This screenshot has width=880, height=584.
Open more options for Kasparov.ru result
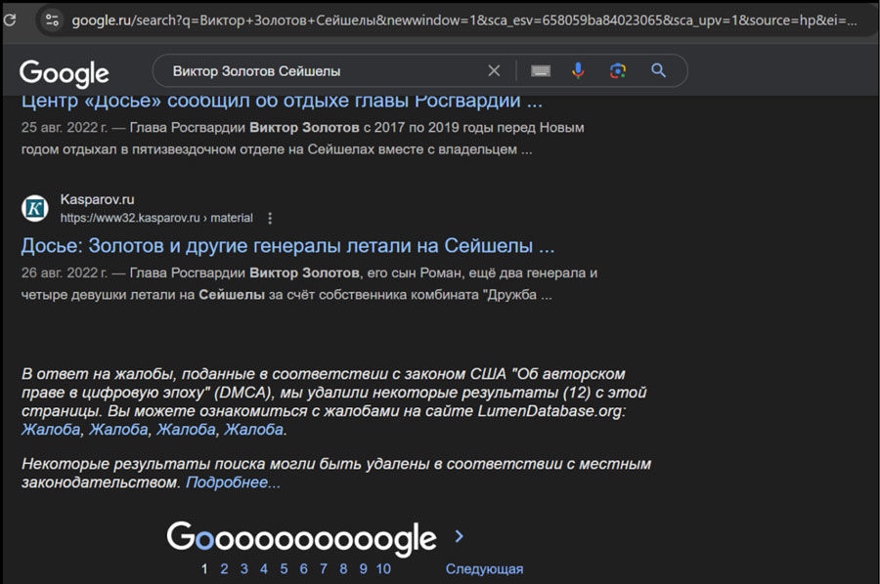[x=270, y=218]
